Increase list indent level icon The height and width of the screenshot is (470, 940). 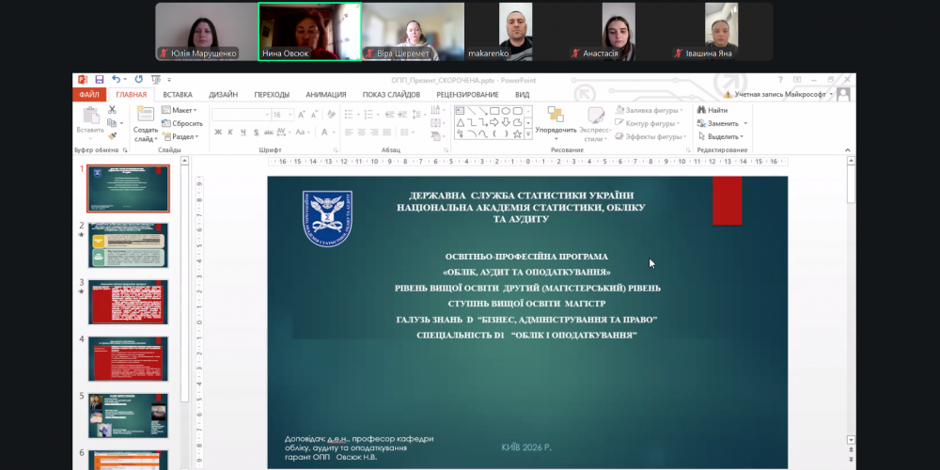[x=403, y=115]
